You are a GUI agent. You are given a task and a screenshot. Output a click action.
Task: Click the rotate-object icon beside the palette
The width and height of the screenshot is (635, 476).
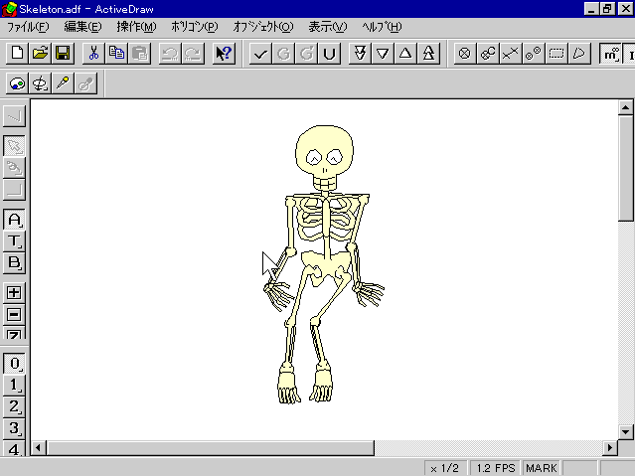click(40, 83)
